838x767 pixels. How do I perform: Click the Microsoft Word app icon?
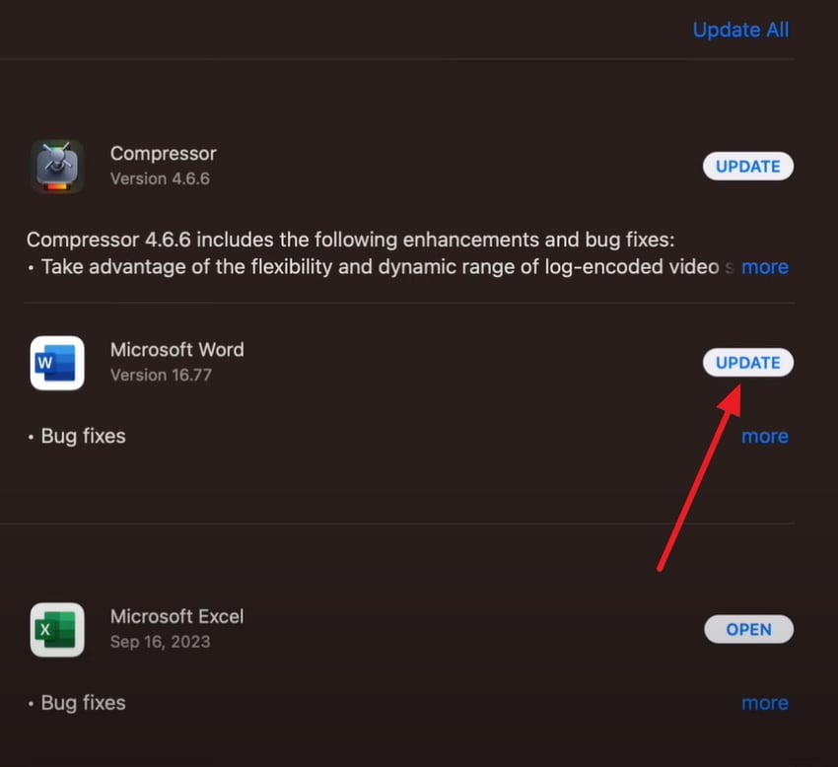pos(57,363)
